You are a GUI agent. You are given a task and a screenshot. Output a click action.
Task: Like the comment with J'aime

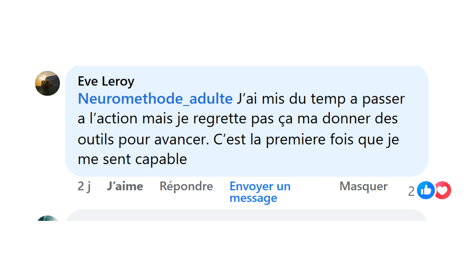(x=125, y=186)
